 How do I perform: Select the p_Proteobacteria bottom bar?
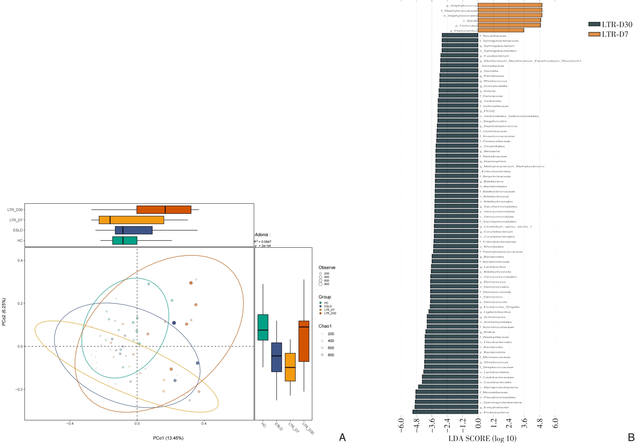(445, 412)
